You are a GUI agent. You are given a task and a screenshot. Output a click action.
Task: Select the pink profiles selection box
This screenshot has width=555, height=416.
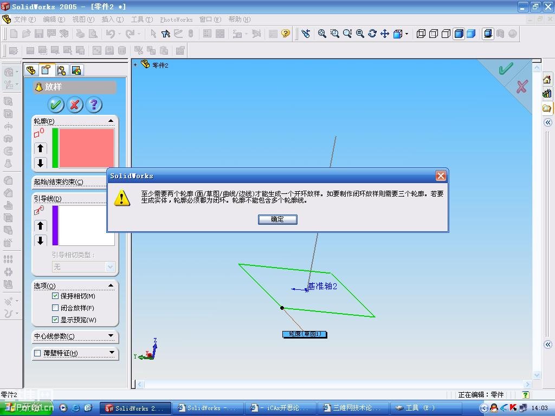pyautogui.click(x=86, y=148)
